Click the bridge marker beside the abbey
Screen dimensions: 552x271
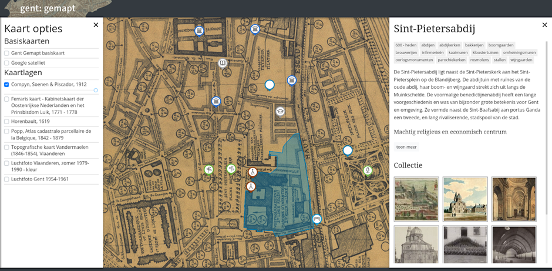coord(317,219)
